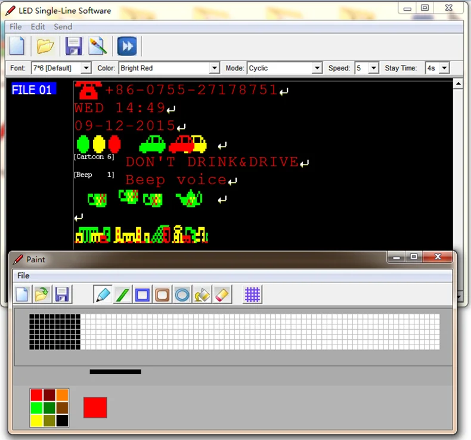Screen dimensions: 471x440
Task: Select the Paint Bucket fill tool
Action: click(x=203, y=295)
